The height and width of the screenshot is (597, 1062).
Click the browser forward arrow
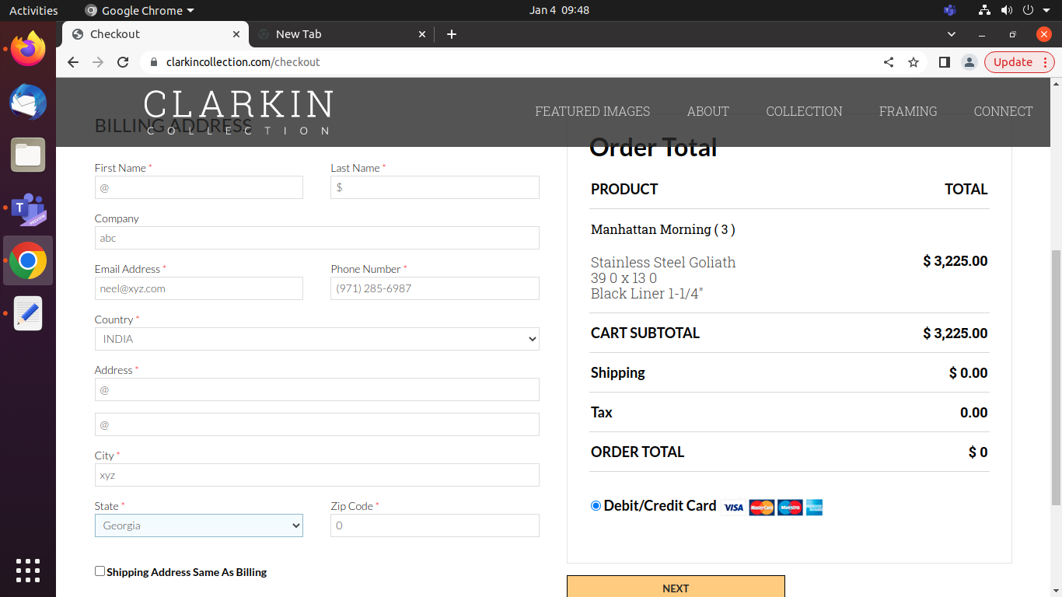98,62
